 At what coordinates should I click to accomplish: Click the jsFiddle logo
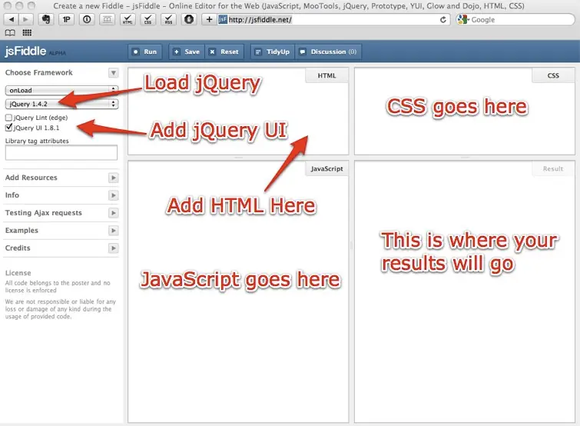[x=25, y=51]
